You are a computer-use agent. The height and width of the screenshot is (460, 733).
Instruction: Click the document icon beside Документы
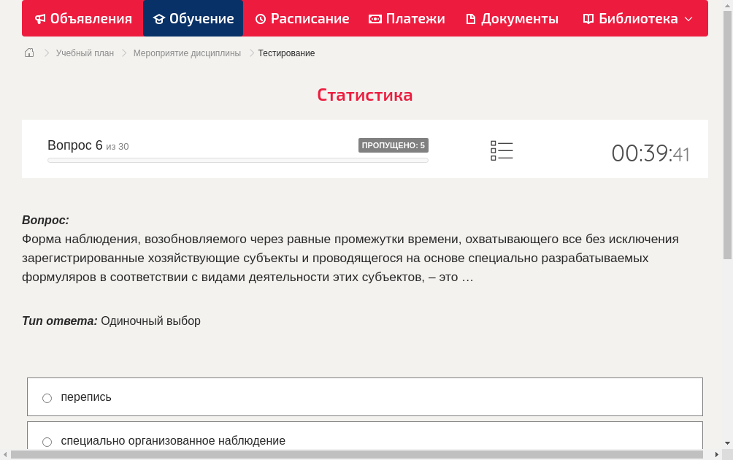(473, 18)
